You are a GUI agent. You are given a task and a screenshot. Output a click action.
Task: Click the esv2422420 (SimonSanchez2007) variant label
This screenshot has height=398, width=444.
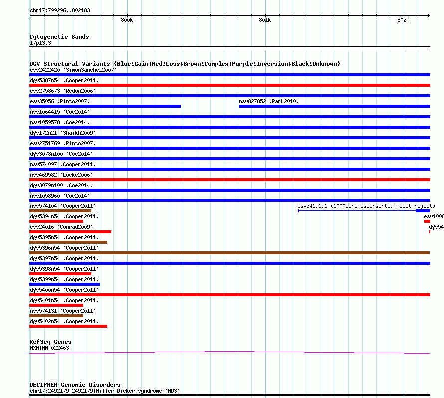(x=73, y=70)
